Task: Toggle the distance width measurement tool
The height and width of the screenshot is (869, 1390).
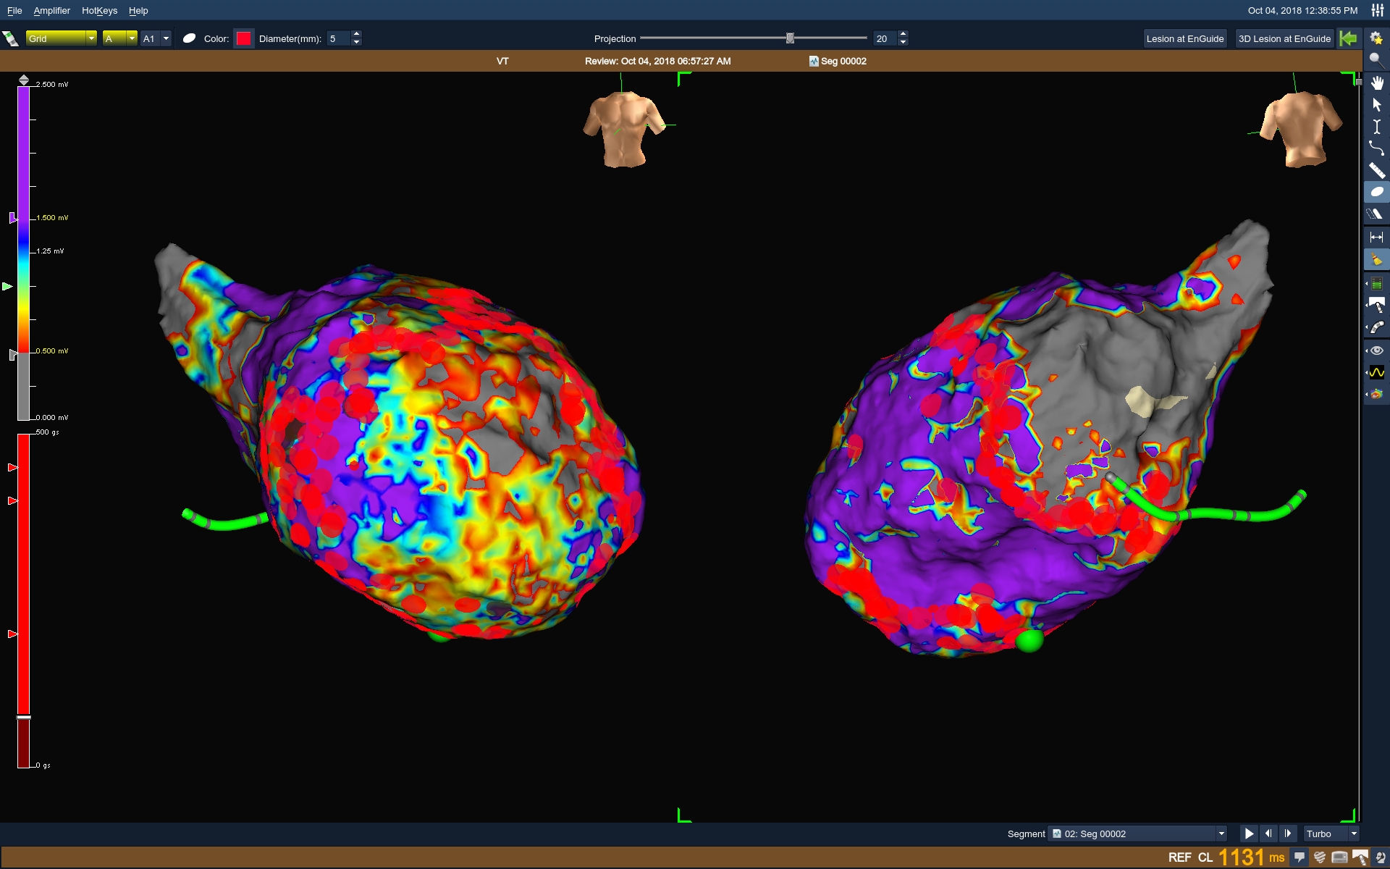Action: click(x=1377, y=237)
